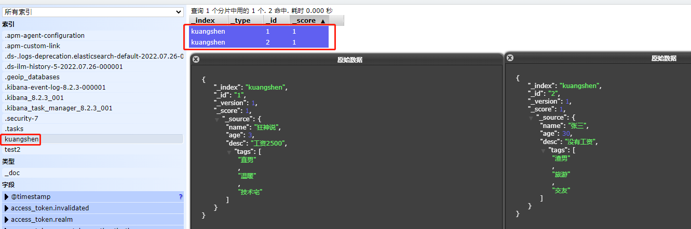
Task: Click the tag value "渣男"
Action: click(561, 158)
